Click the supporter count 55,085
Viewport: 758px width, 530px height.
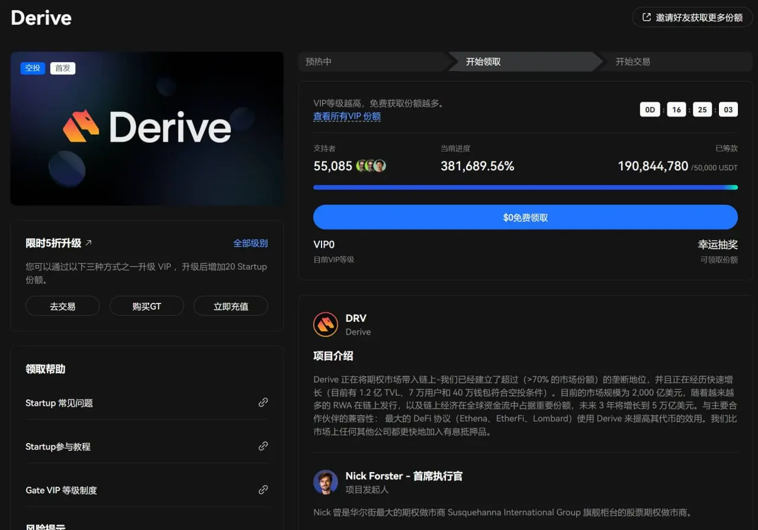[x=333, y=166]
